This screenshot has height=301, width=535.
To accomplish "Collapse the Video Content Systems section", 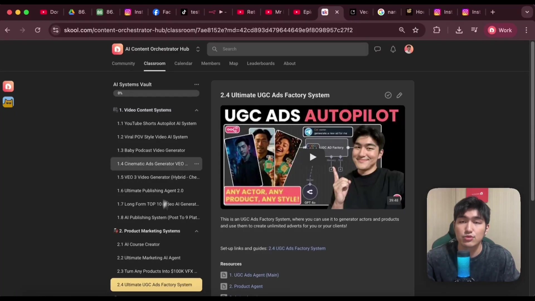I will point(196,110).
